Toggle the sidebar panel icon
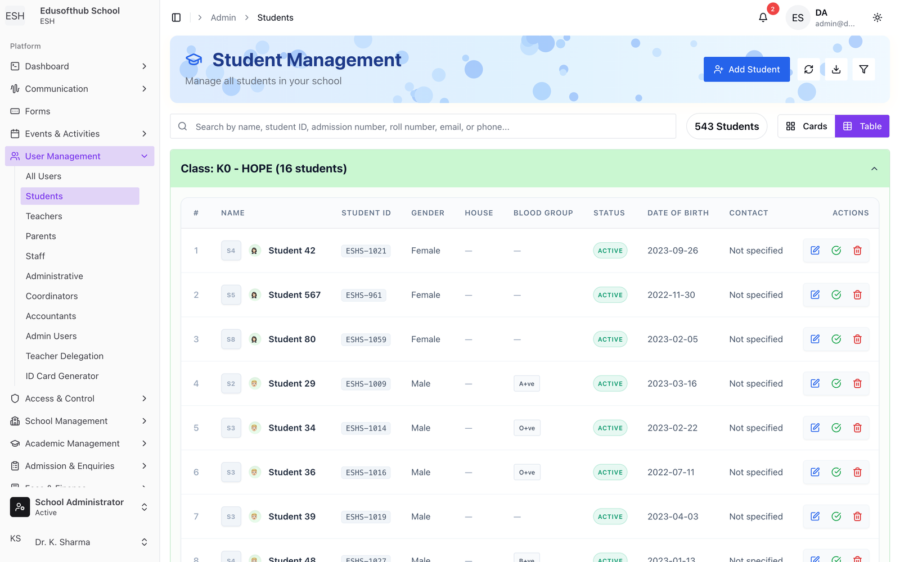 click(x=176, y=17)
